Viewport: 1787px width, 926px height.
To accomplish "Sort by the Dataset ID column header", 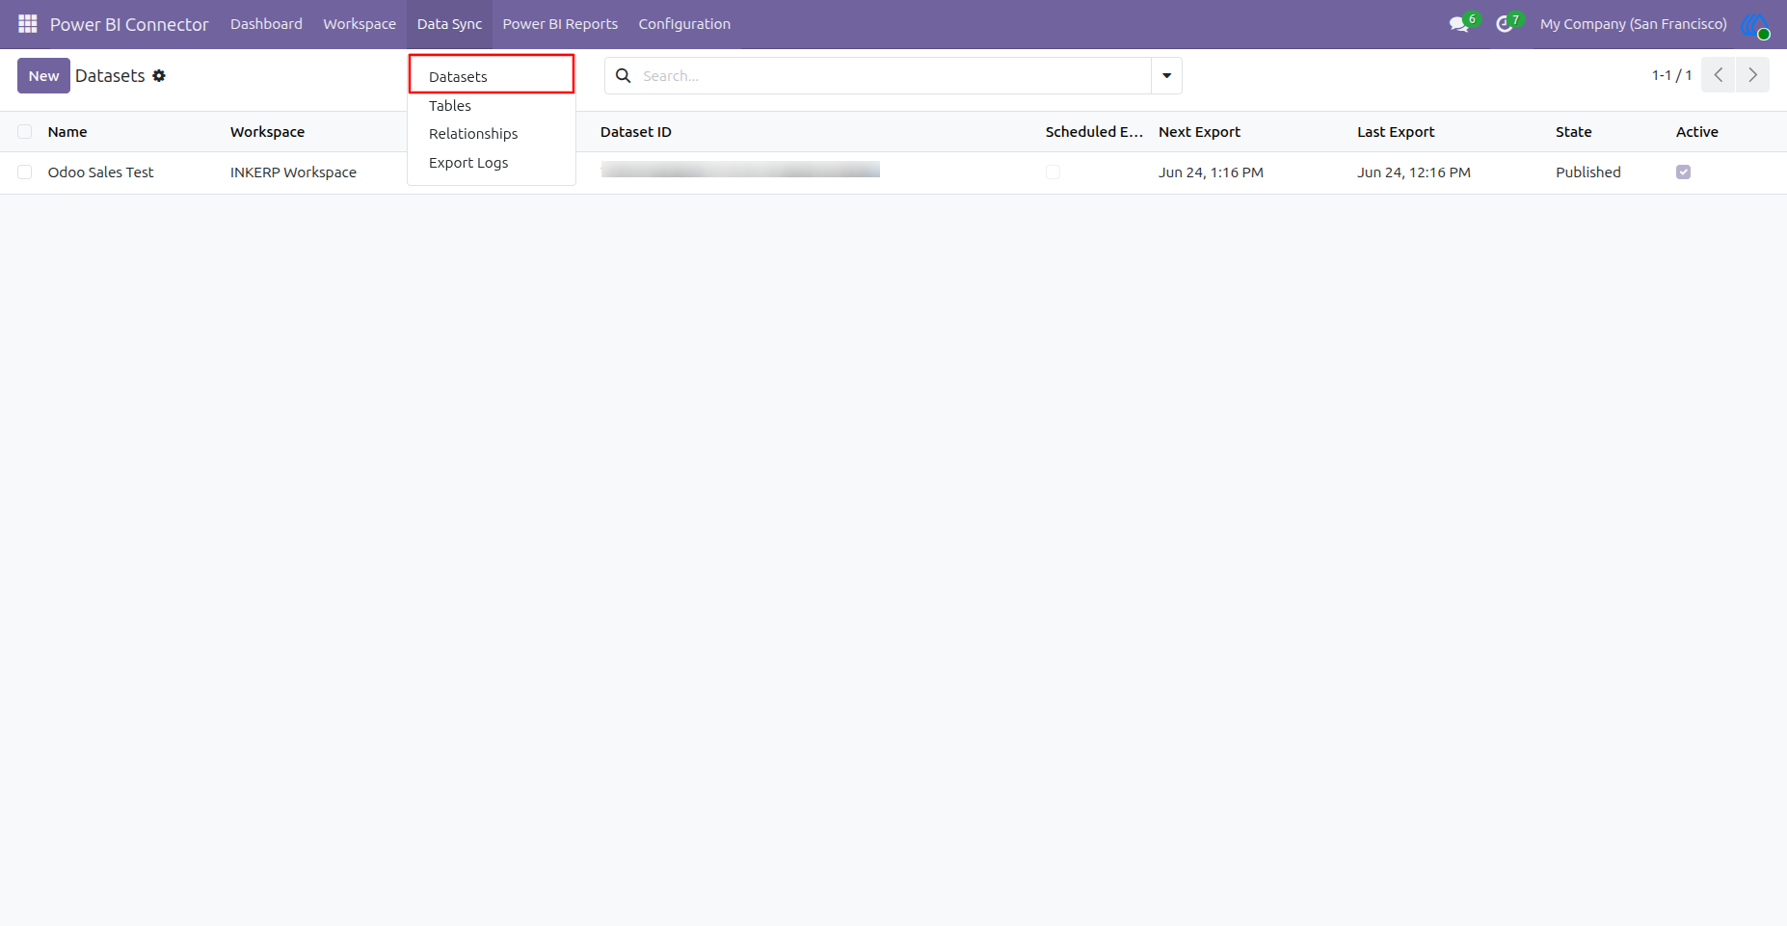I will click(x=635, y=132).
